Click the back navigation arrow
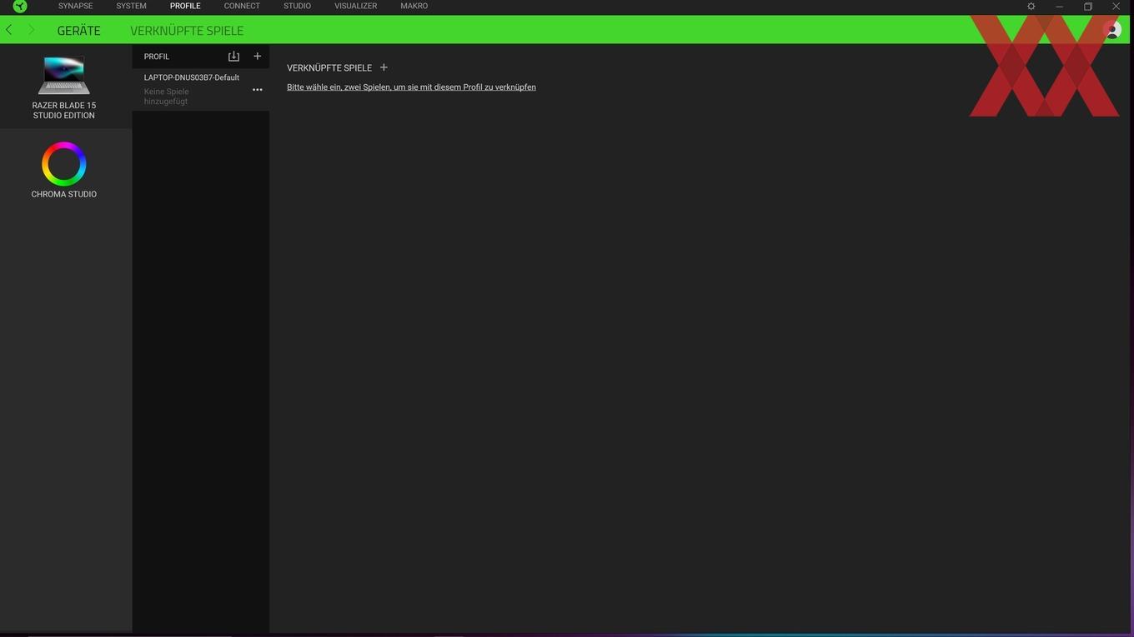Viewport: 1134px width, 637px height. (x=9, y=30)
